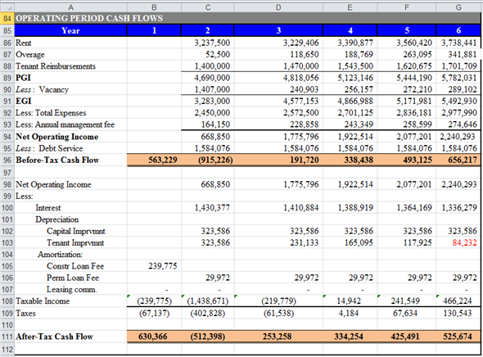Click the EGI label cell
Screen dimensions: 483x357
click(x=70, y=102)
